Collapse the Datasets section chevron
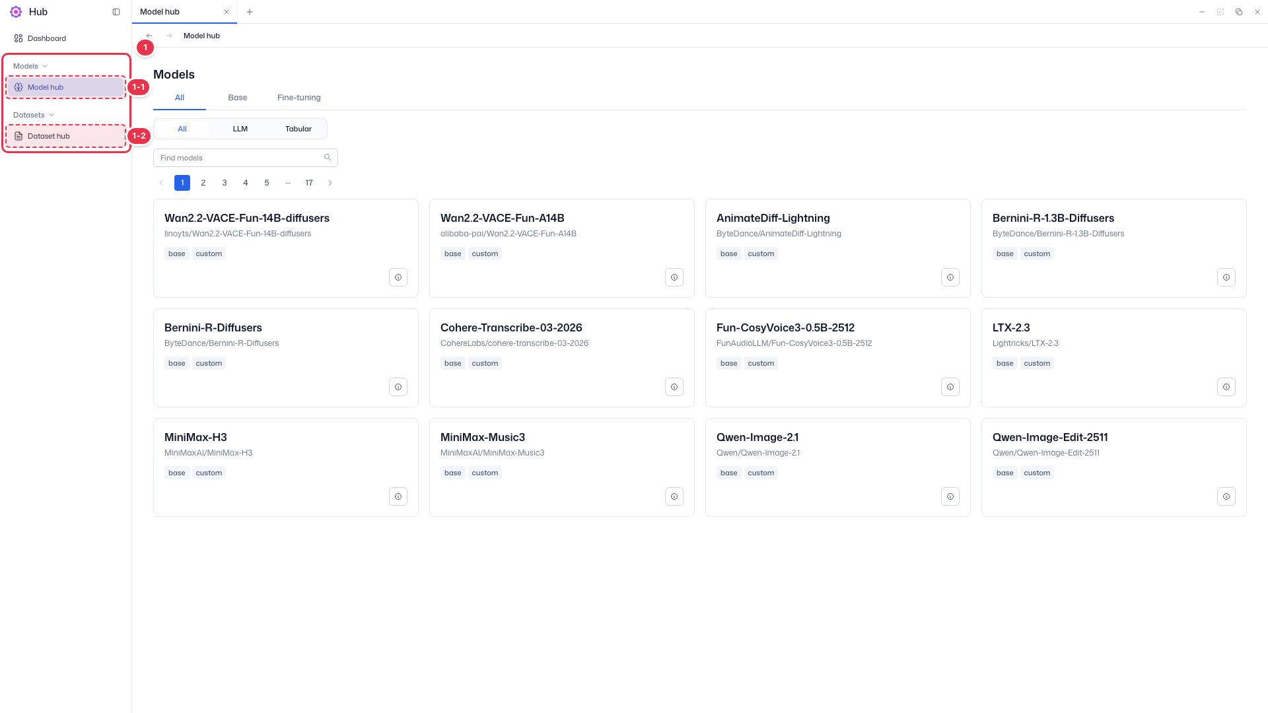 pos(52,115)
